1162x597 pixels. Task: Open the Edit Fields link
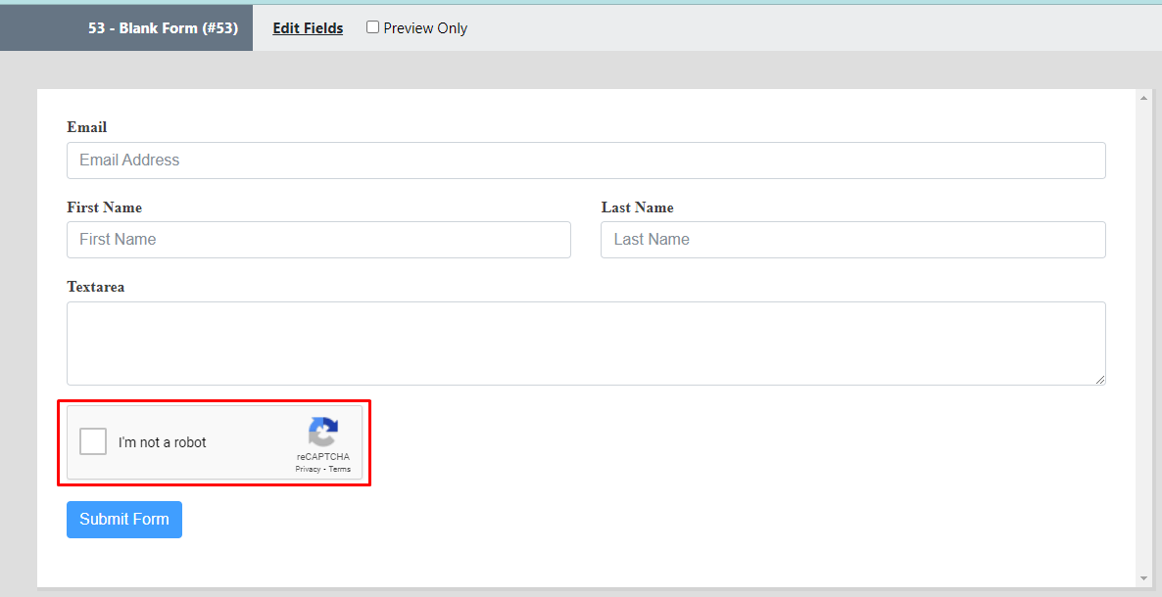coord(308,28)
